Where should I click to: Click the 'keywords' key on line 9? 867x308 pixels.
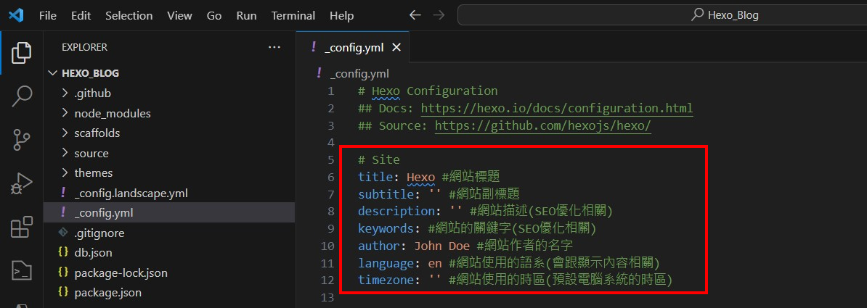click(386, 228)
